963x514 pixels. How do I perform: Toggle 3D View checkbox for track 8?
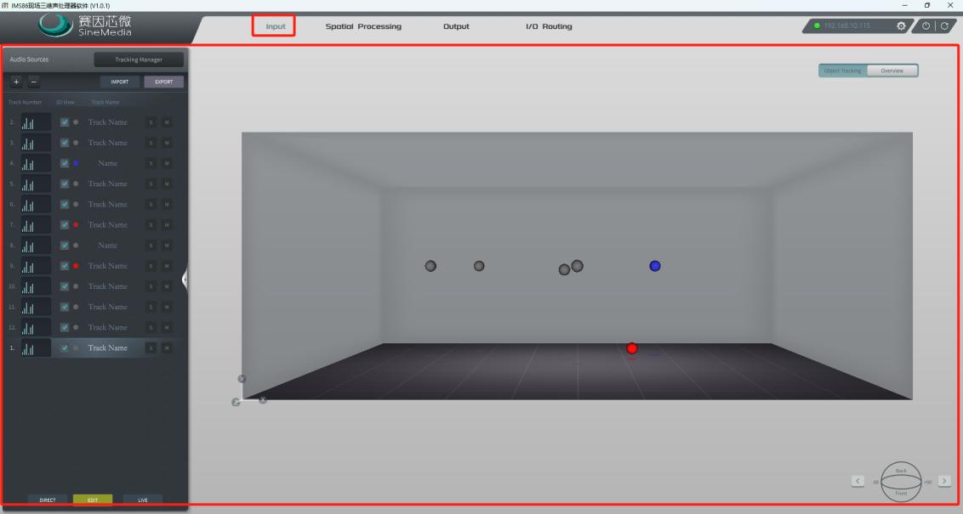(x=65, y=246)
